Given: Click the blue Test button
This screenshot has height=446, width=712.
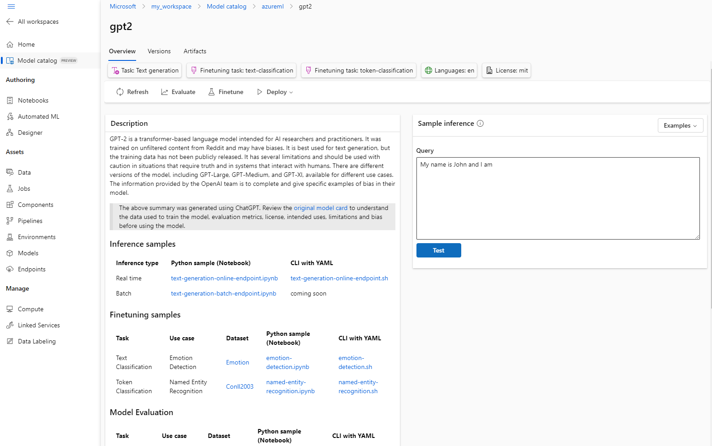Looking at the screenshot, I should pos(438,250).
